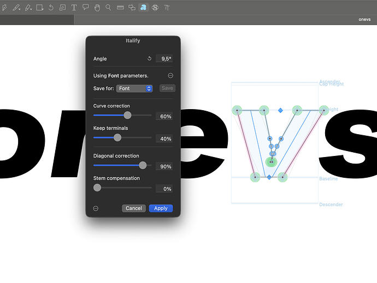The image size is (377, 283).
Task: Select the Hand tool
Action: [x=97, y=8]
